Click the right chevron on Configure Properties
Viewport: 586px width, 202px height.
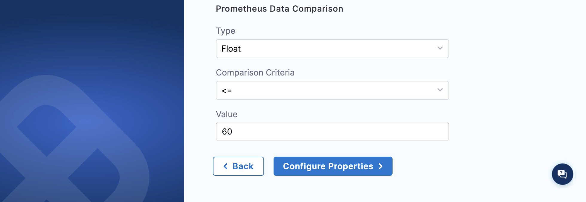click(381, 166)
